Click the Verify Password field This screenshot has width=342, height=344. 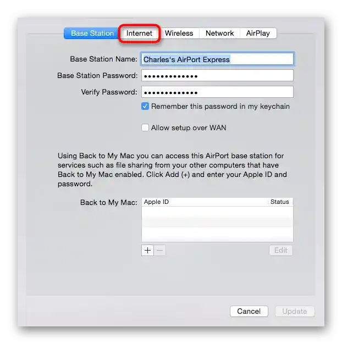pyautogui.click(x=217, y=92)
